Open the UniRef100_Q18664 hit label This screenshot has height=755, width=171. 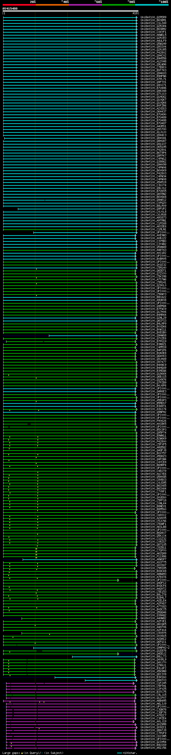pos(153,374)
